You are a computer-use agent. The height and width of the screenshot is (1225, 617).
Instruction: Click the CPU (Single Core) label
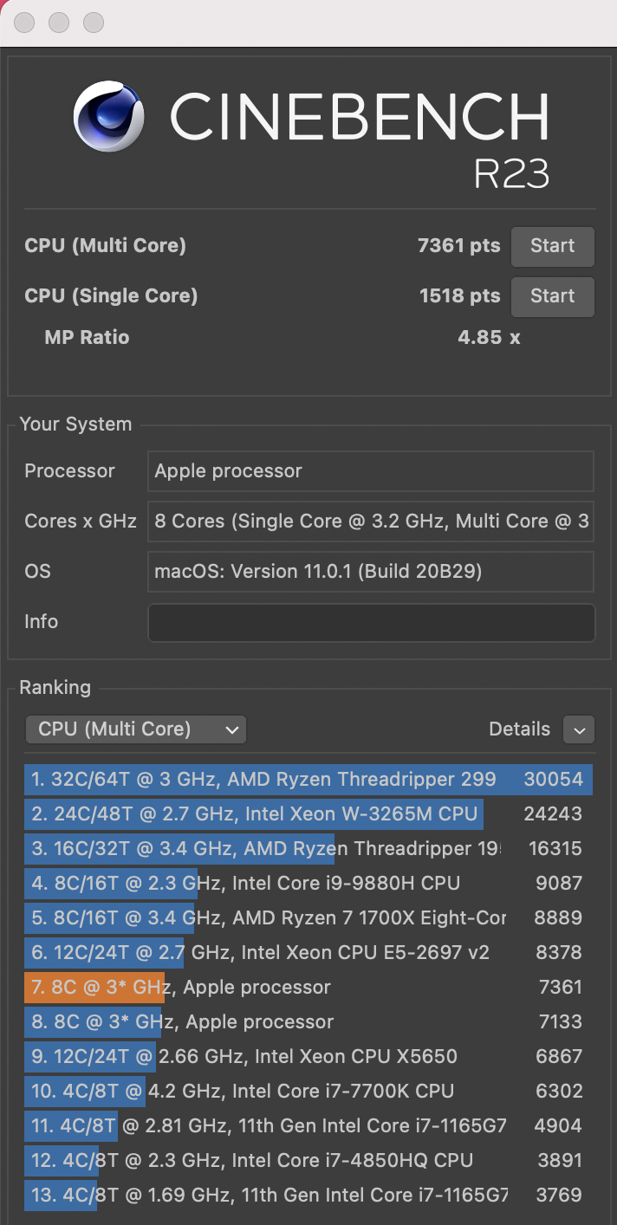(x=111, y=296)
